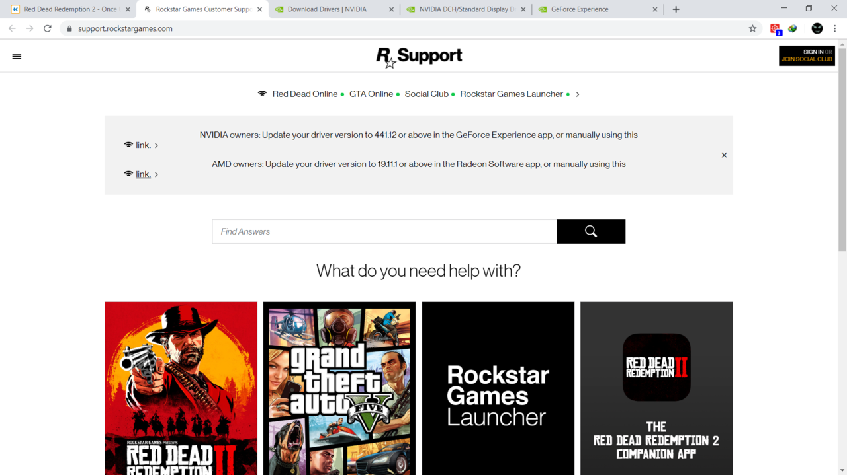Click the 'What do you need help with?' heading
This screenshot has width=847, height=475.
(419, 271)
